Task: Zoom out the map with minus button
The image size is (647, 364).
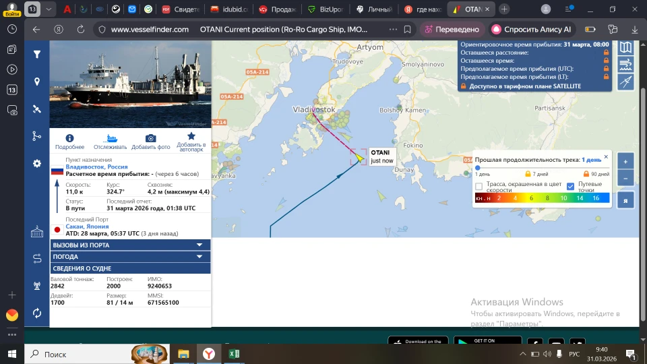Action: [x=625, y=178]
